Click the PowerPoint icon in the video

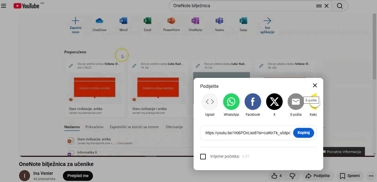[171, 21]
